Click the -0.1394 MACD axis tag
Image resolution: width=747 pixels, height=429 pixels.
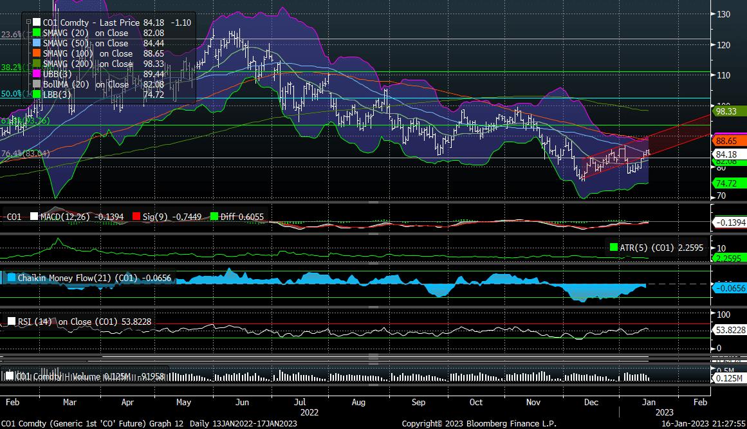(729, 223)
